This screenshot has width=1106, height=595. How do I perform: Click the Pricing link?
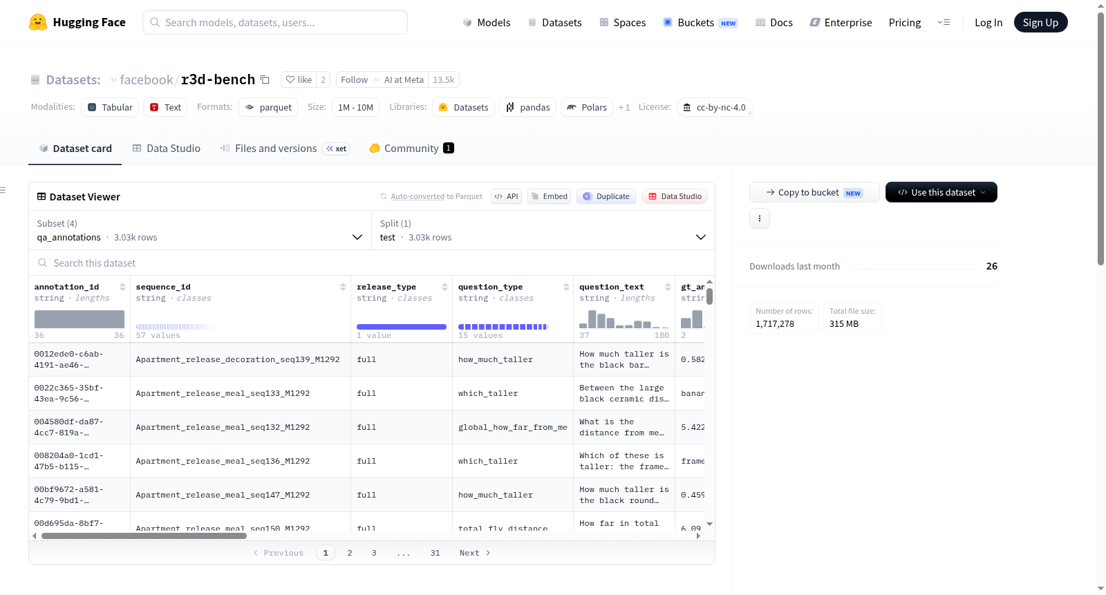coord(905,22)
